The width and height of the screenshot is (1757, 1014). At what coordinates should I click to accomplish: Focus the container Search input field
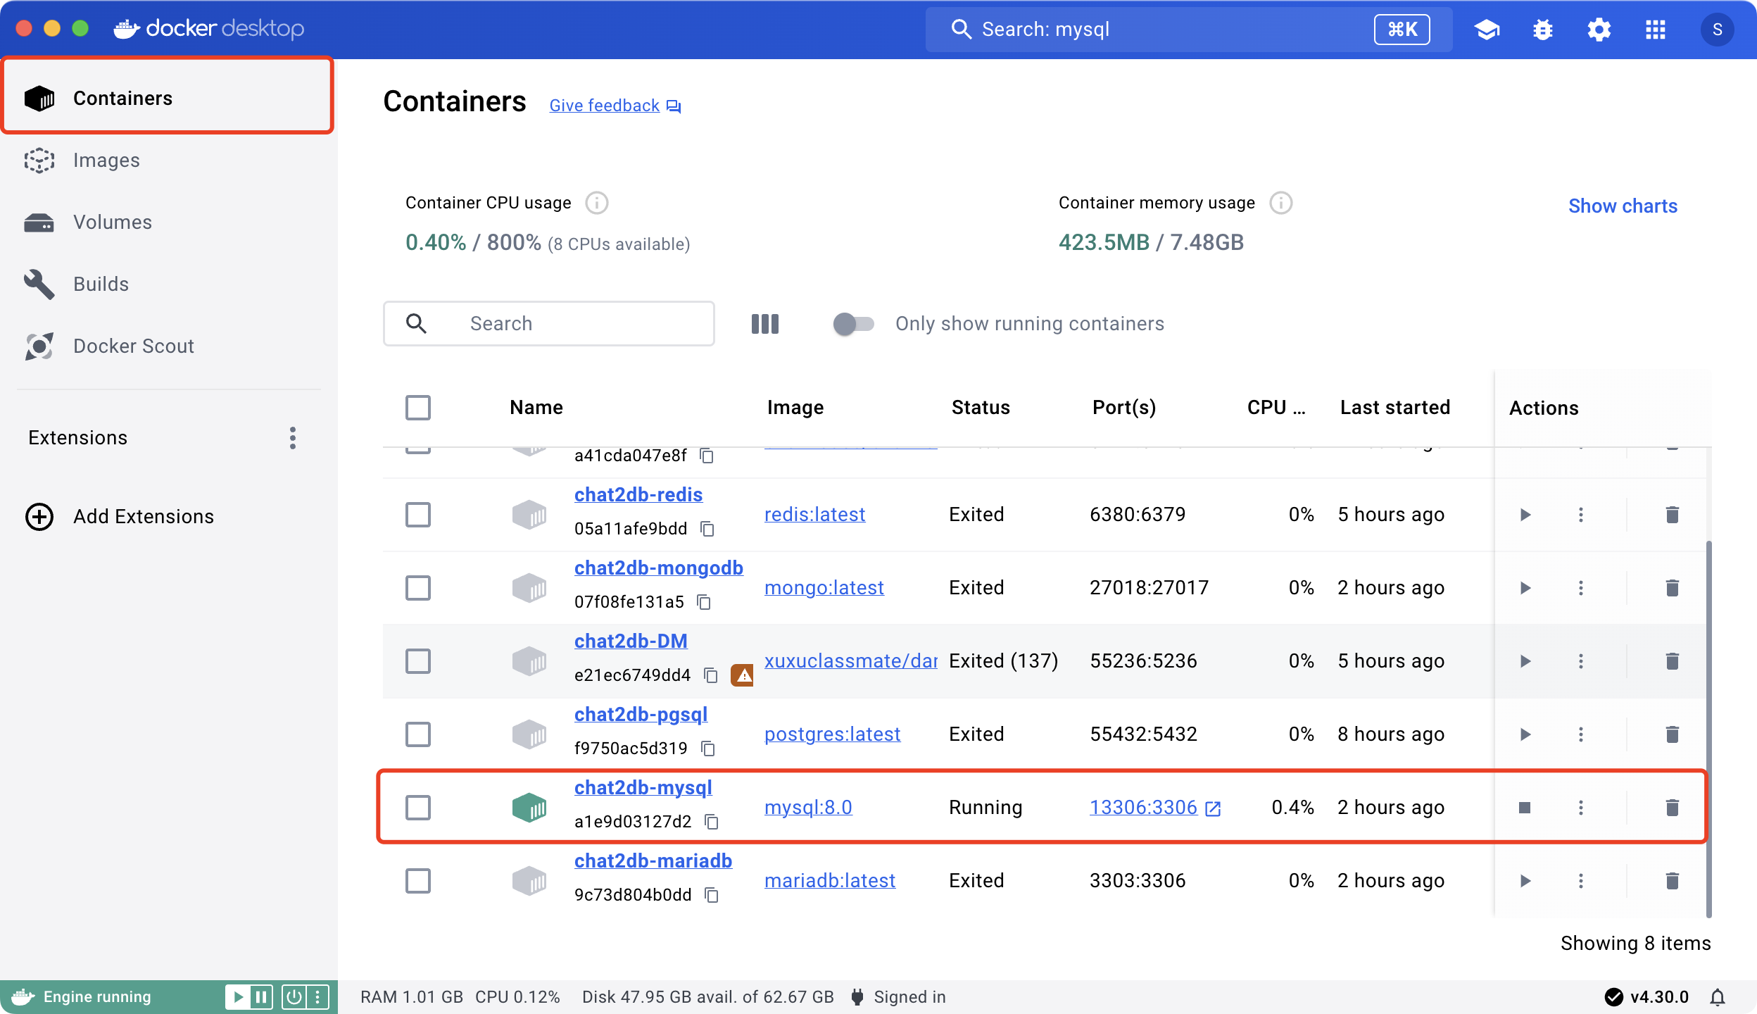549,324
